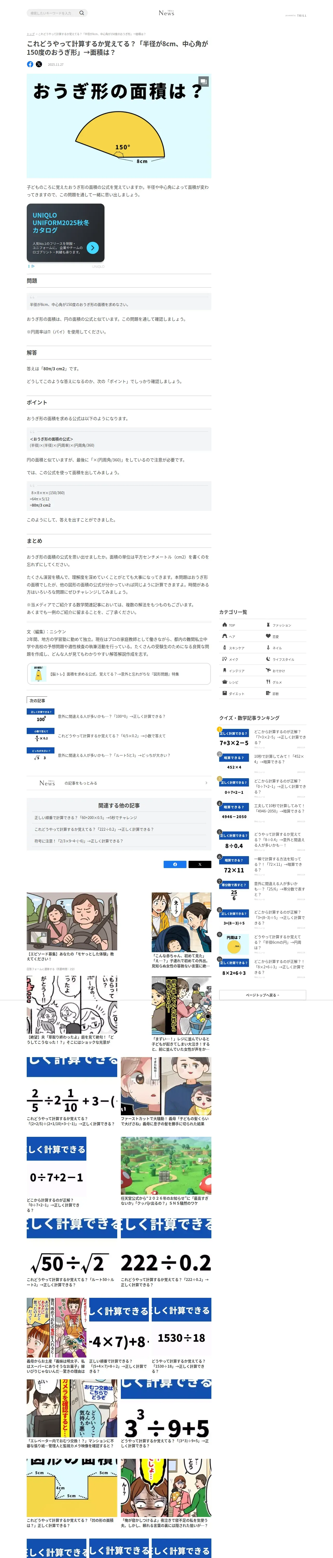Open 2/5÷2 1/10+3−(−1) article card
Image resolution: width=333 pixels, height=1558 pixels.
(x=72, y=1092)
